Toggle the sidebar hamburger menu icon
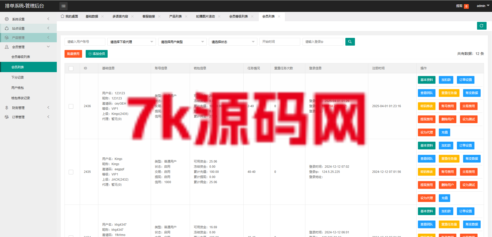 [x=64, y=6]
